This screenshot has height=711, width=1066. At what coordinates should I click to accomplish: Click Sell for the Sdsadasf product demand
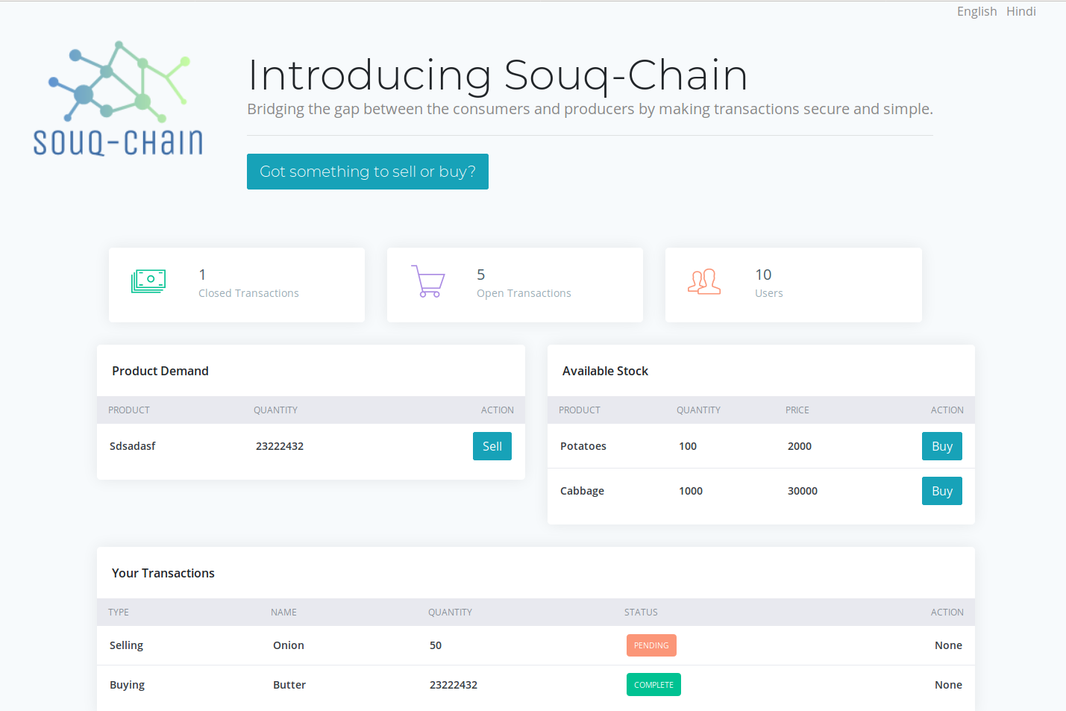492,445
